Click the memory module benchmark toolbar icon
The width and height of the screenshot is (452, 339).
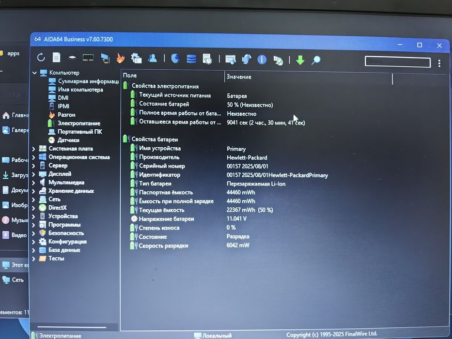coord(88,58)
